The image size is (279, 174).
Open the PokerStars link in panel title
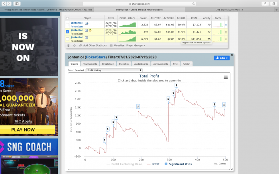pos(96,57)
